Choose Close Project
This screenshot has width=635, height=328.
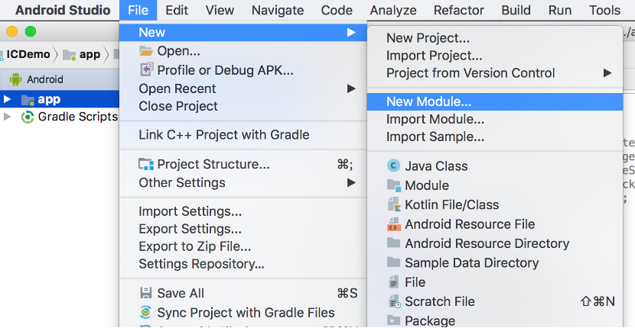[178, 106]
